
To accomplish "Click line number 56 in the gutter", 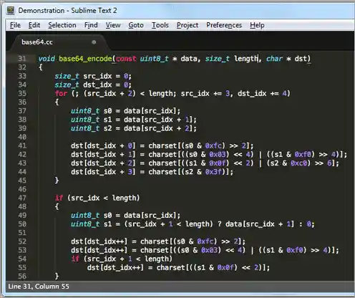I will (22, 277).
